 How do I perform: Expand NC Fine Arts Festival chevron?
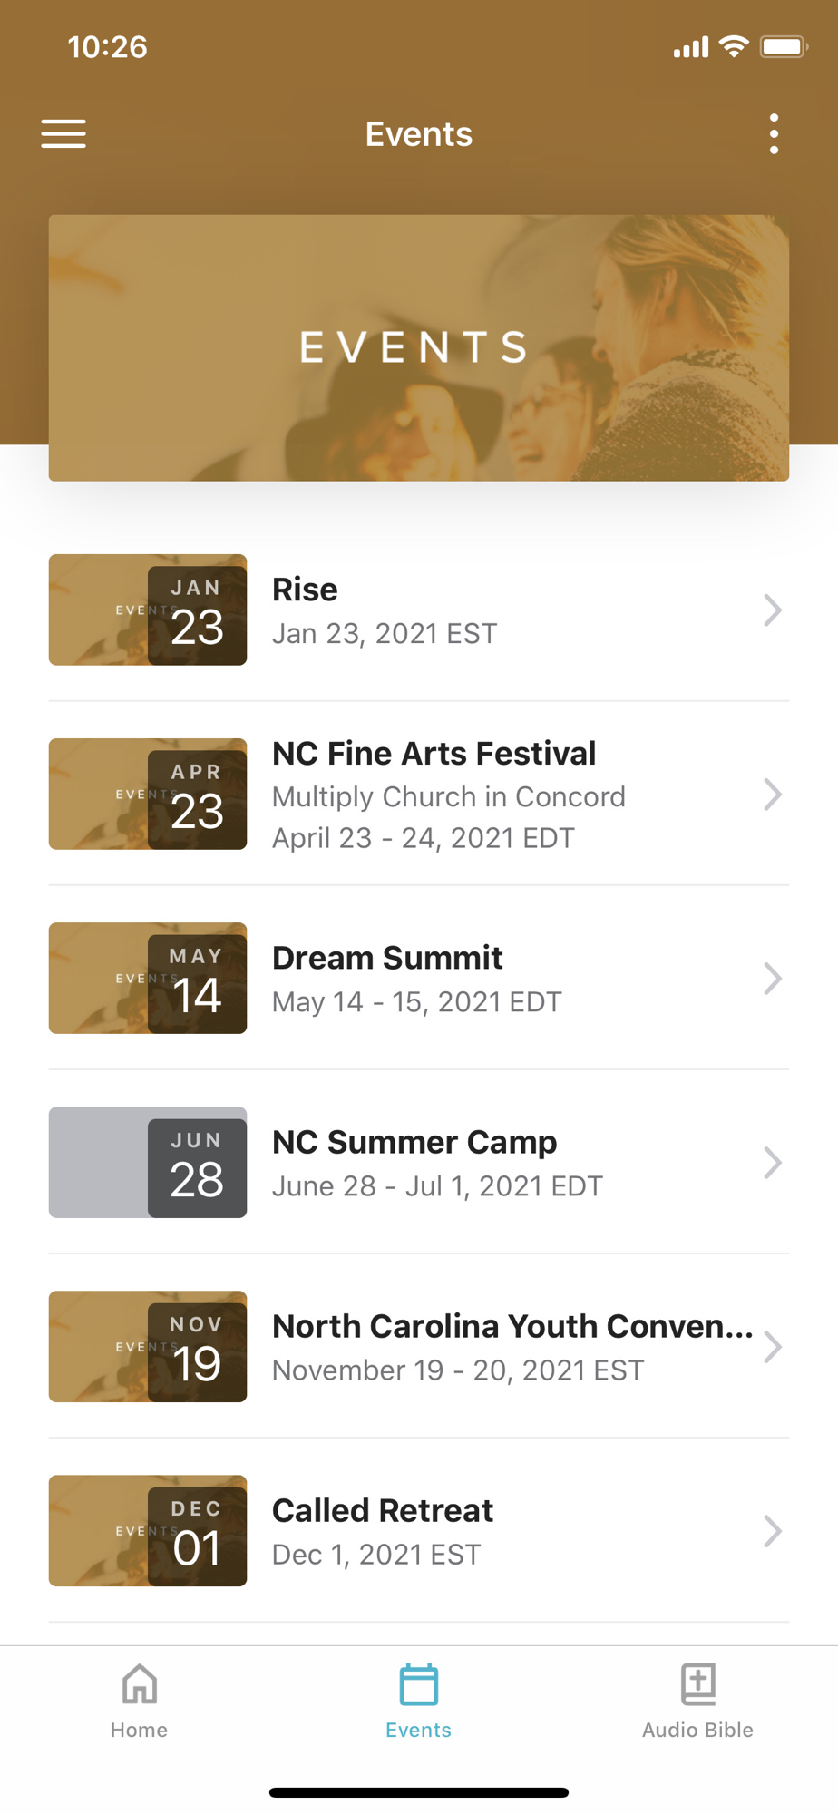click(772, 795)
